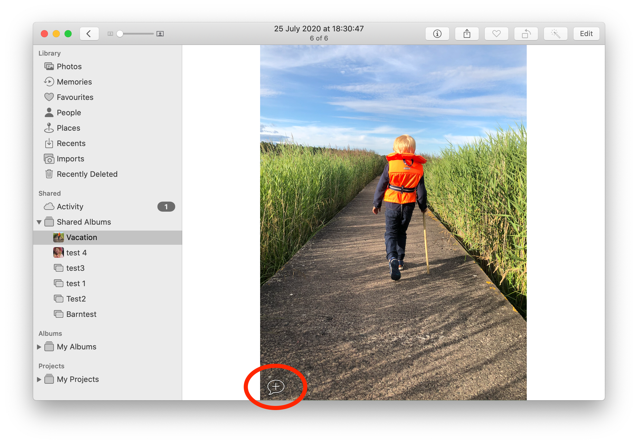Mark the photo as favourite via heart button
Image resolution: width=638 pixels, height=444 pixels.
(x=496, y=34)
